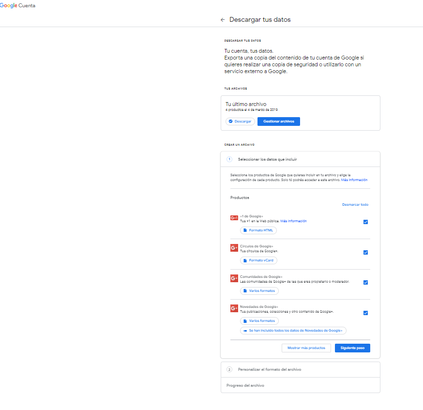Uncheck the Comunidades de Google+ checkbox

click(365, 283)
